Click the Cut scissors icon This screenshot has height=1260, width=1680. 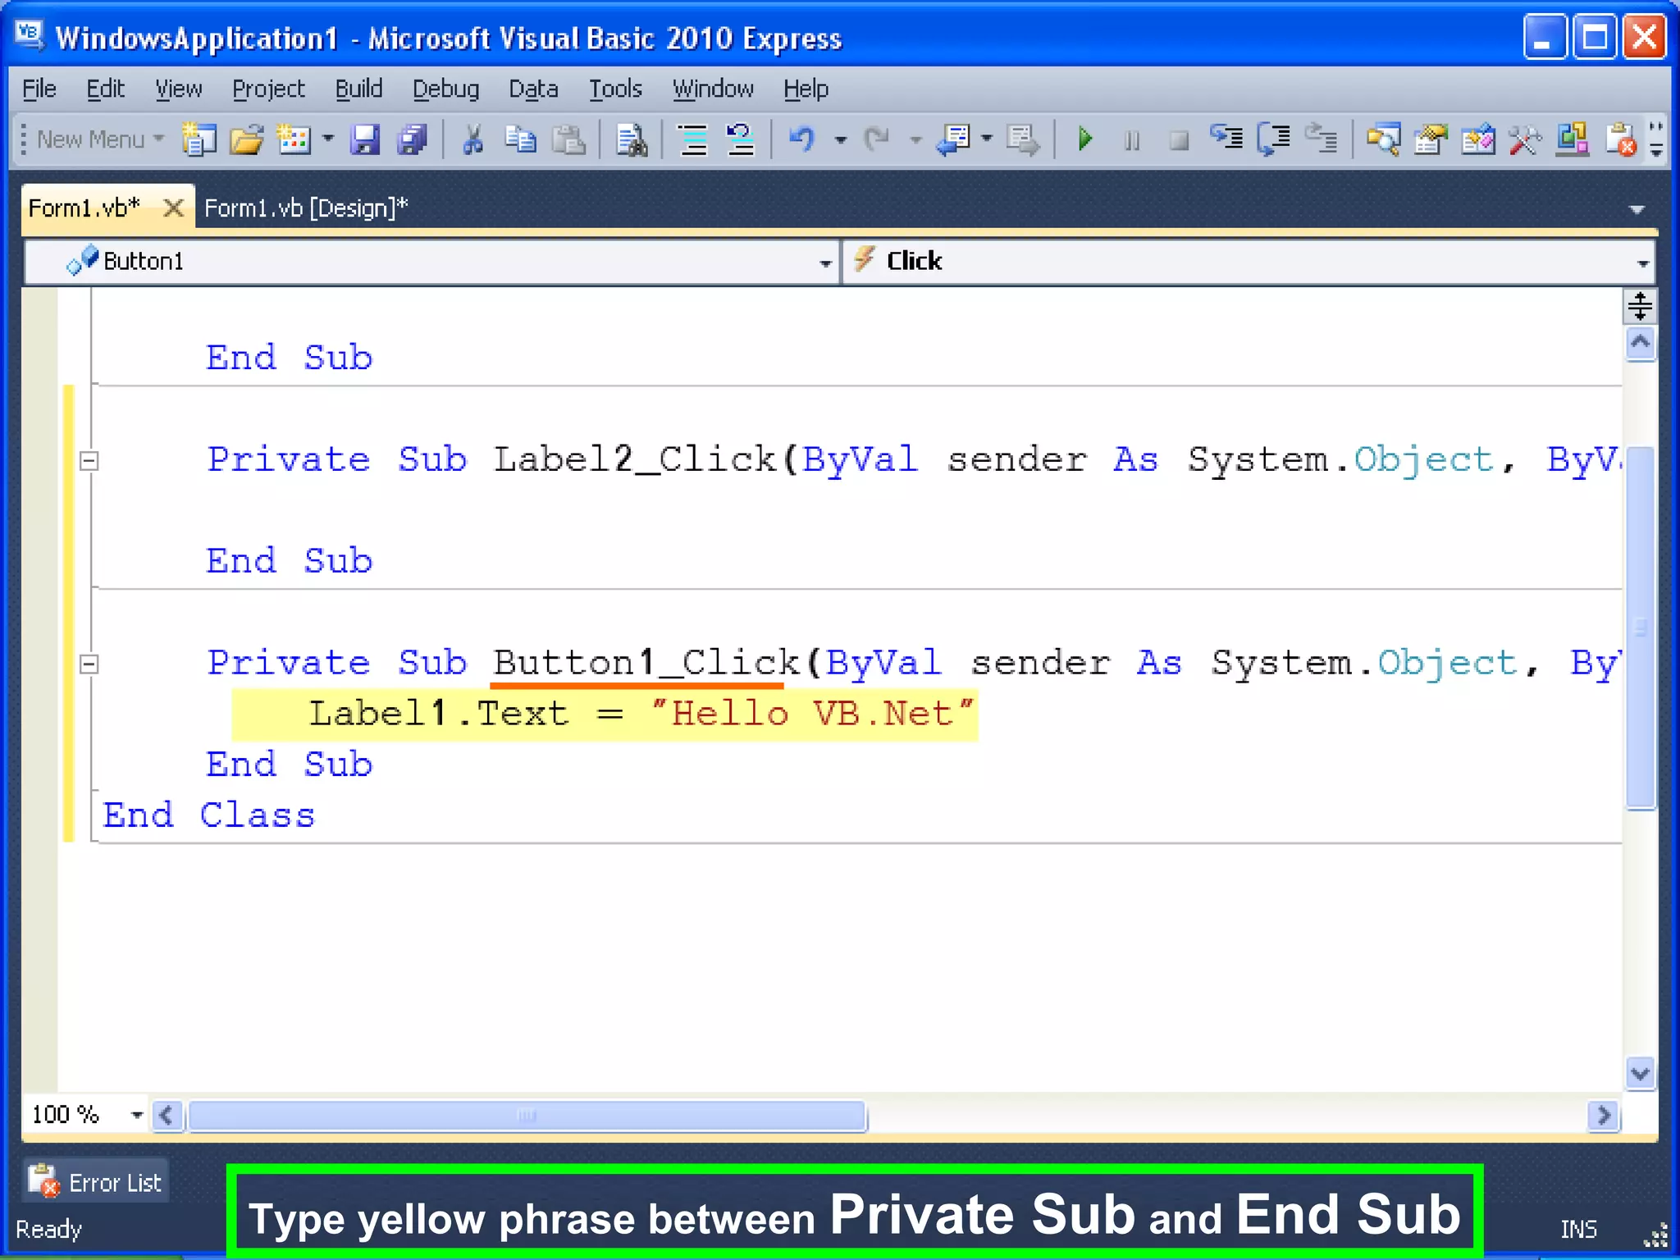coord(472,139)
